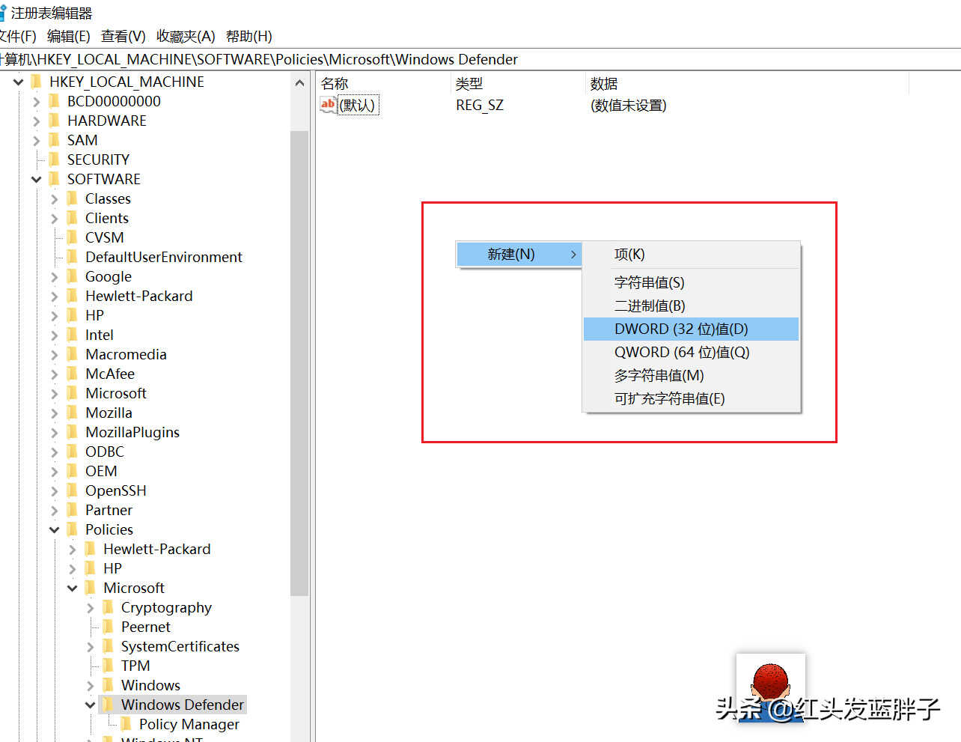Expand the Hewlett-Packard key under SOFTWARE
961x742 pixels.
(54, 296)
